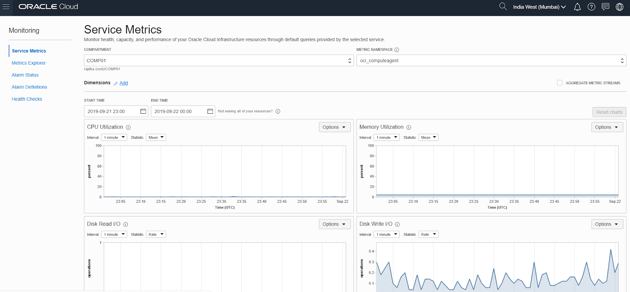630x292 pixels.
Task: Click the Memory Utilization chart area
Action: tap(497, 171)
